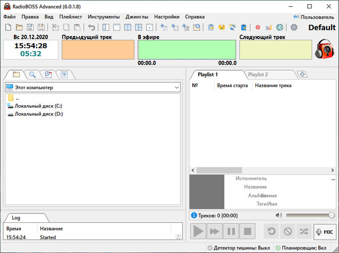Toggle the MIC microphone button
This screenshot has height=253, width=339.
coord(324,231)
